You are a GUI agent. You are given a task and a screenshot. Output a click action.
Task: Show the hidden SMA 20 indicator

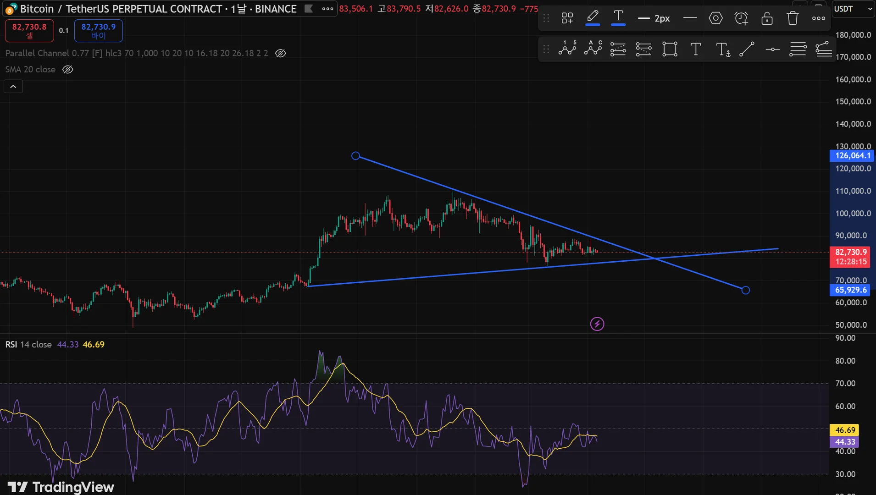click(67, 70)
